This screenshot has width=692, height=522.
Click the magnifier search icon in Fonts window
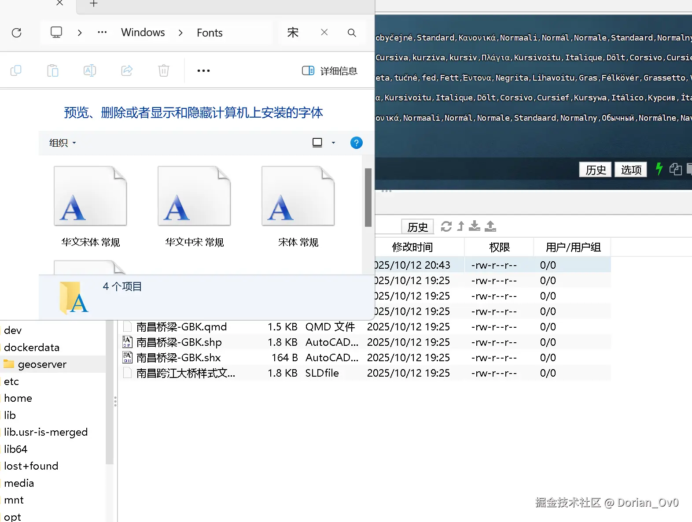tap(352, 33)
